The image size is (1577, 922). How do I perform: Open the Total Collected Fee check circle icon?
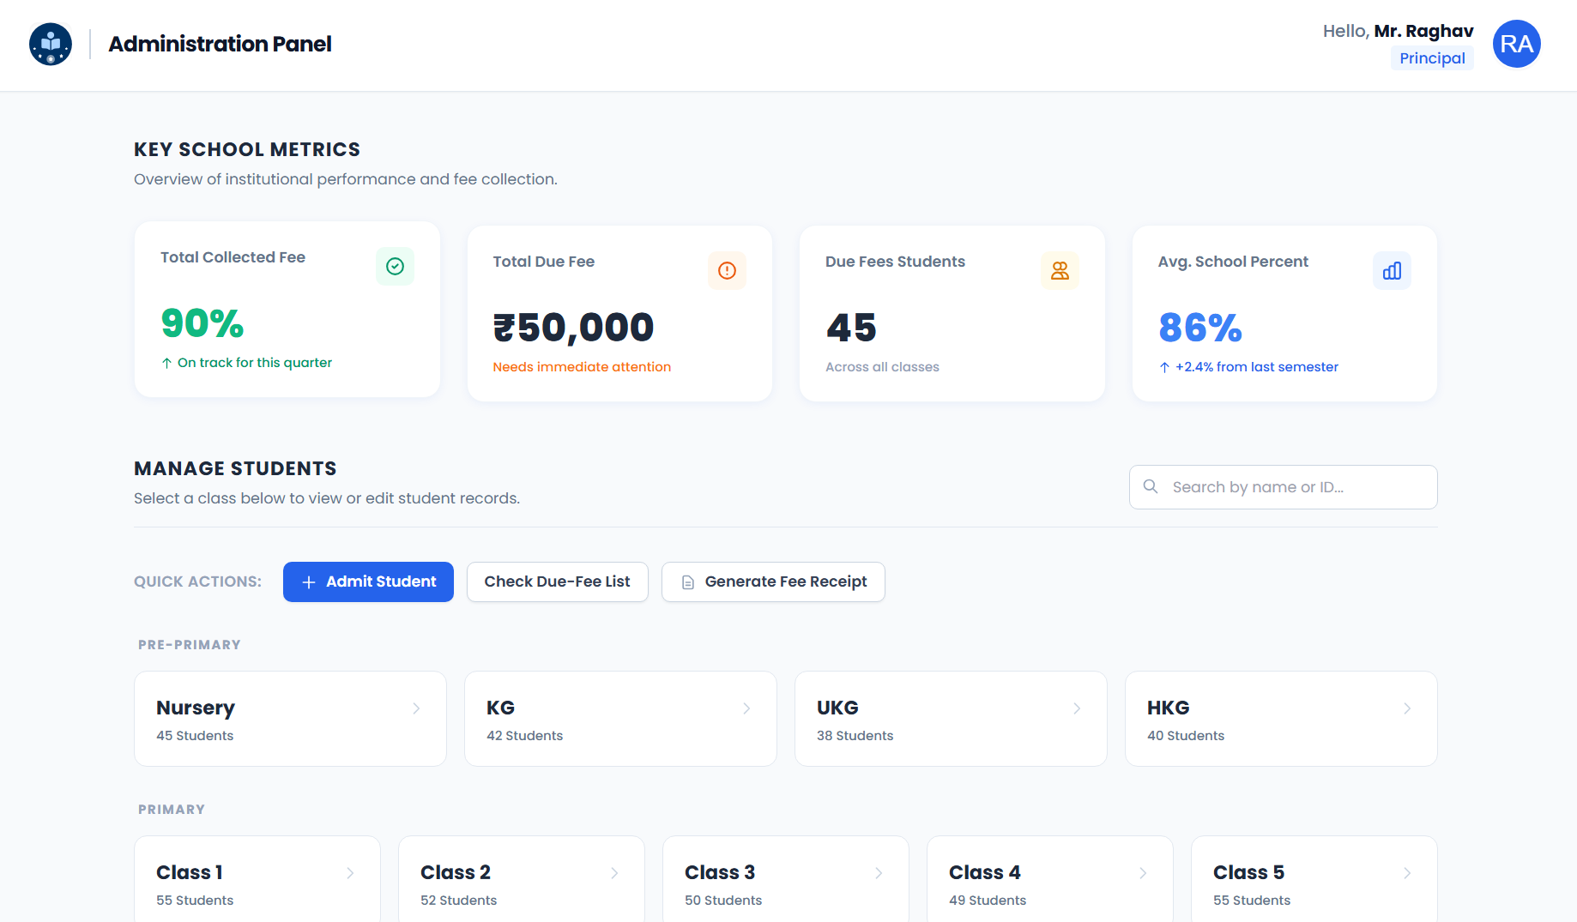(x=395, y=266)
